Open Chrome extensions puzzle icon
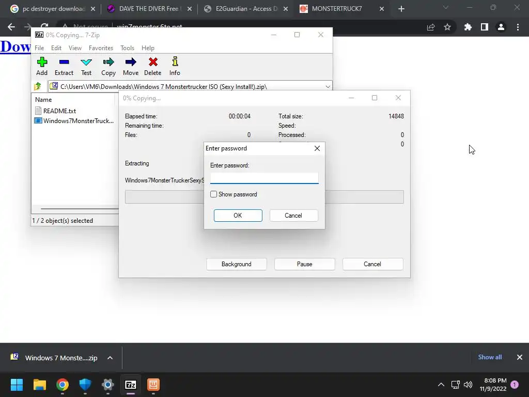This screenshot has height=397, width=529. [468, 27]
